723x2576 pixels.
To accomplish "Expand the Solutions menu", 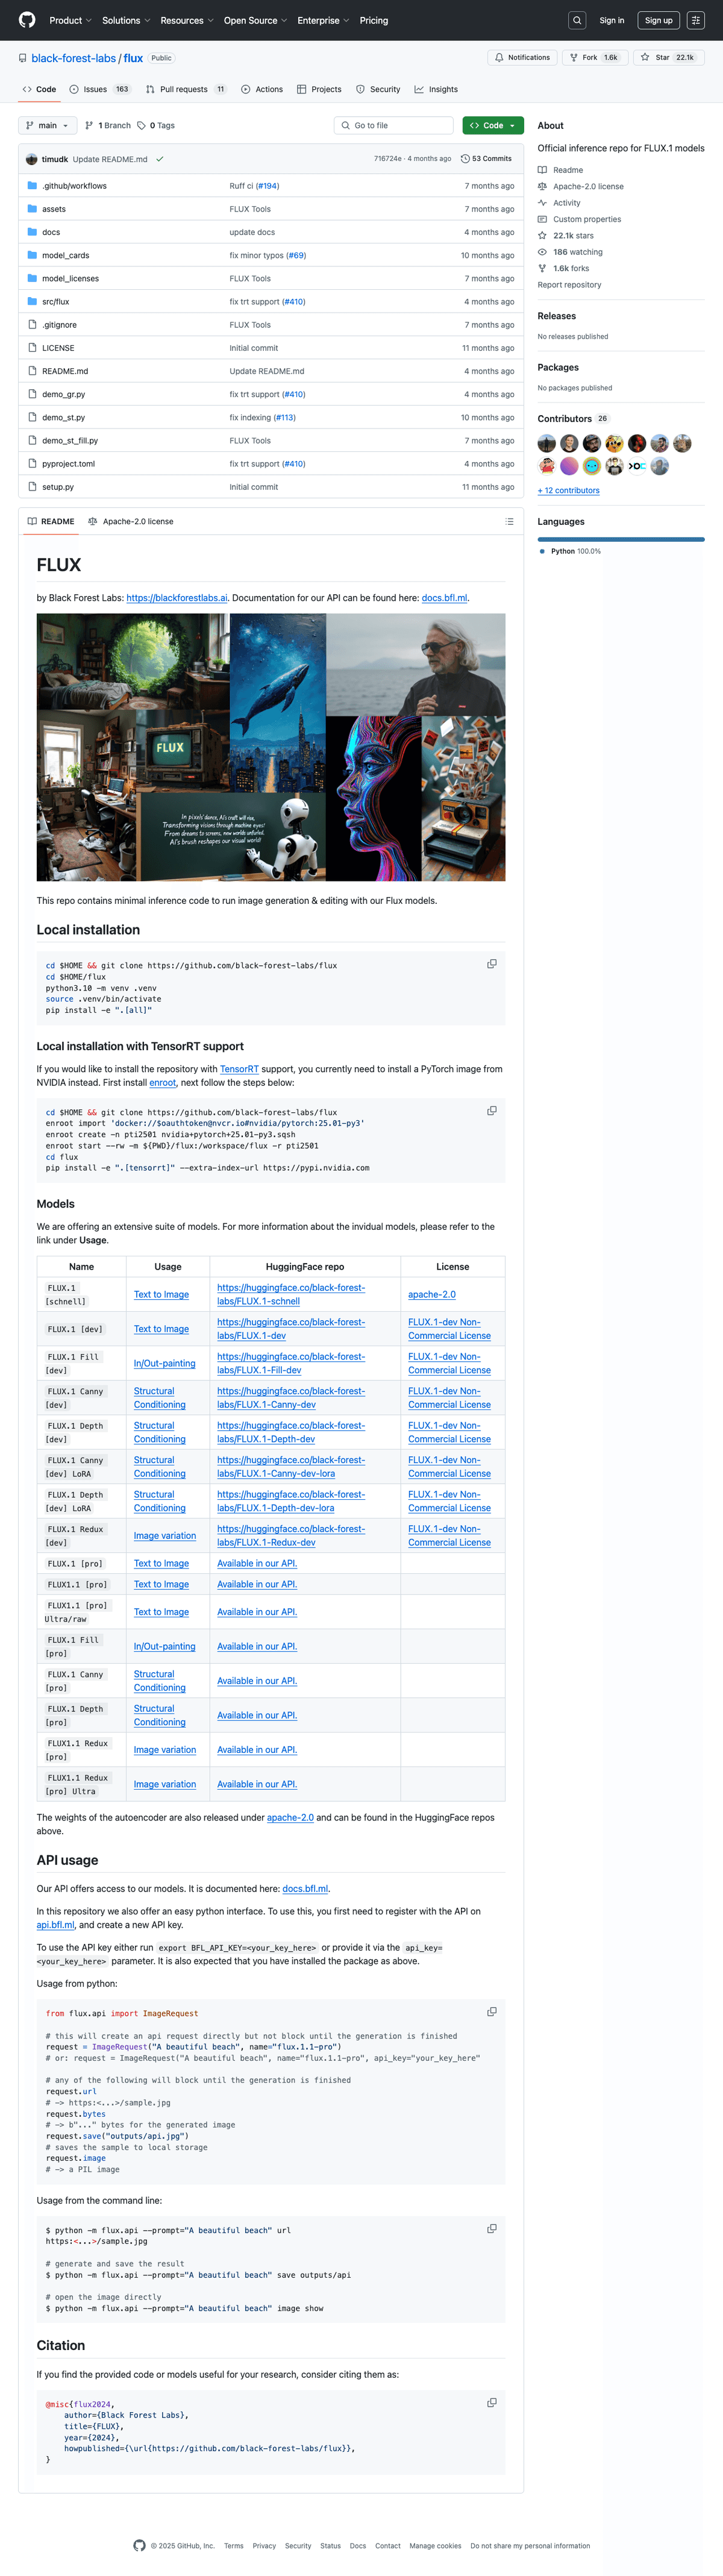I will click(126, 20).
